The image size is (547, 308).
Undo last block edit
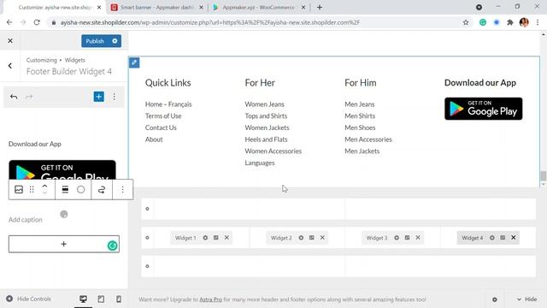[x=14, y=97]
